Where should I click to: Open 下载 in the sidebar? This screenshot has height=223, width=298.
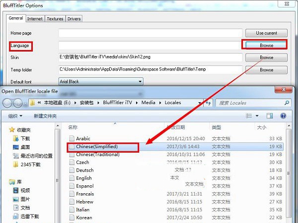pos(21,138)
